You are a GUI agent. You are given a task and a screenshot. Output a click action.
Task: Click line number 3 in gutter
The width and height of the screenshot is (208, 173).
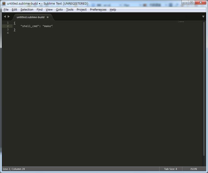[x=8, y=29]
